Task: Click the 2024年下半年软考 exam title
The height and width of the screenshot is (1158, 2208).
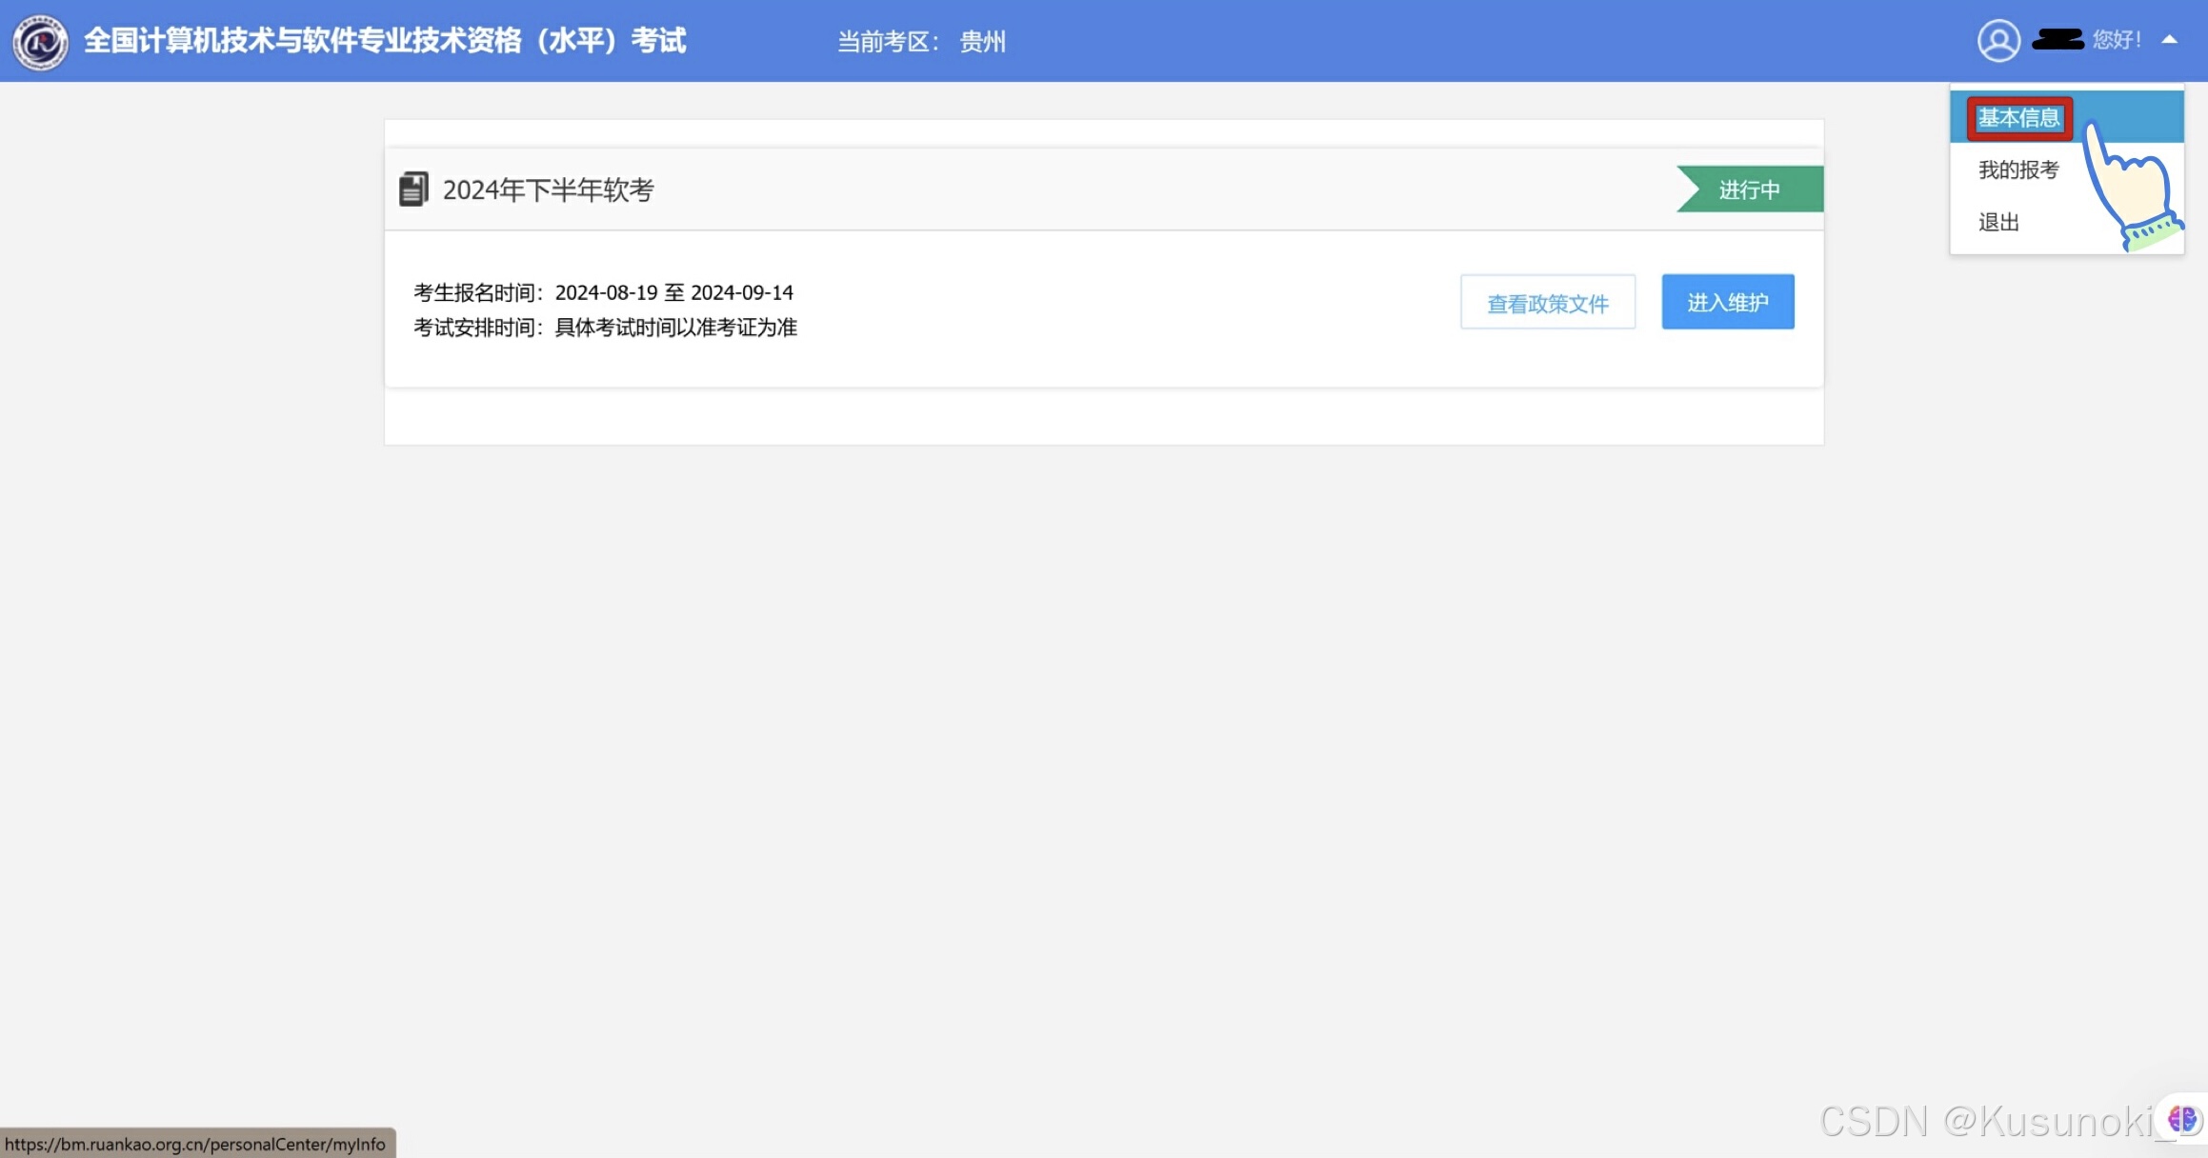Action: [548, 190]
